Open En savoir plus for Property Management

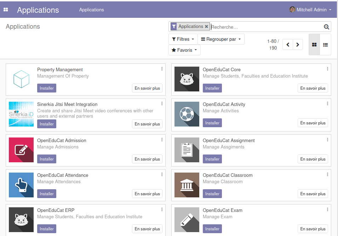tap(147, 88)
